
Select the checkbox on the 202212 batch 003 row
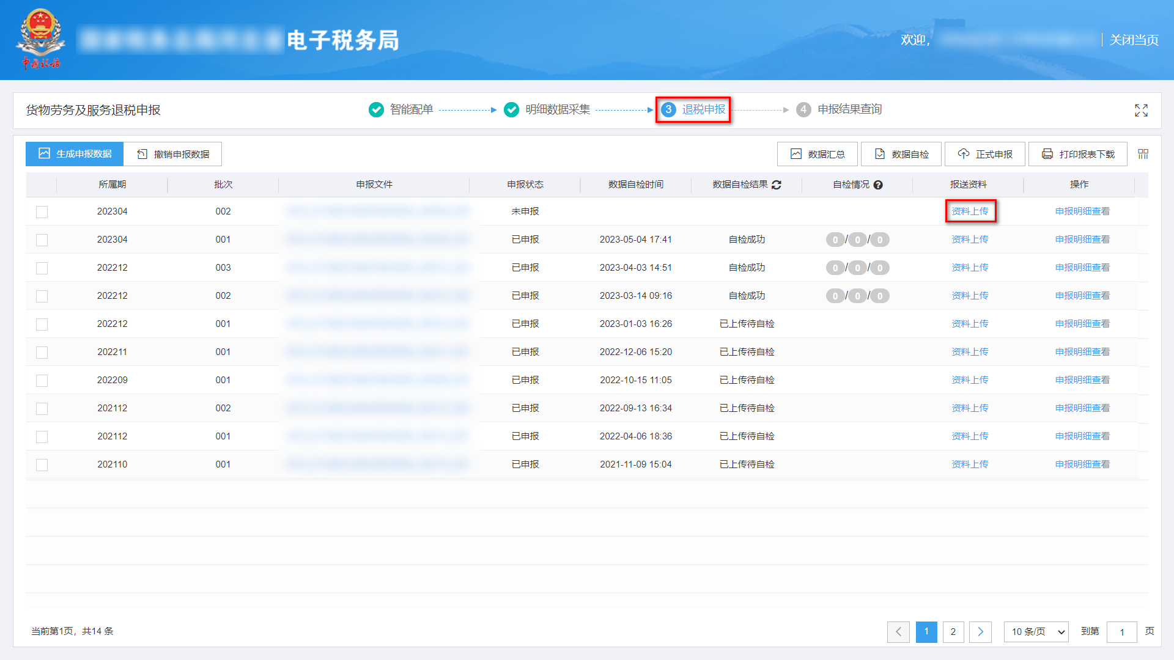click(42, 268)
